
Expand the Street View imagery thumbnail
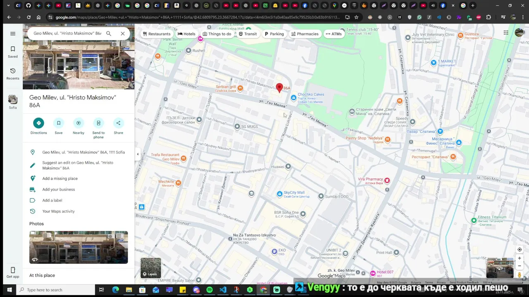point(500,268)
